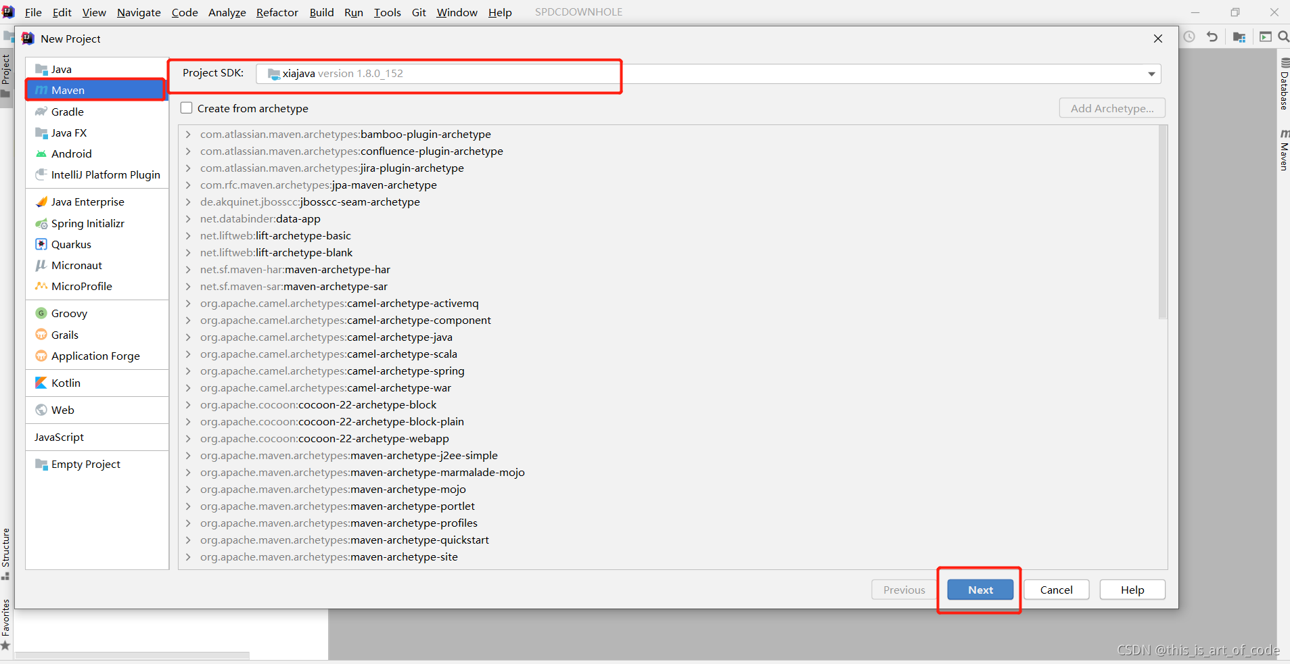Image resolution: width=1290 pixels, height=664 pixels.
Task: Expand jbosscc-seam-archetype entry
Action: coord(188,201)
